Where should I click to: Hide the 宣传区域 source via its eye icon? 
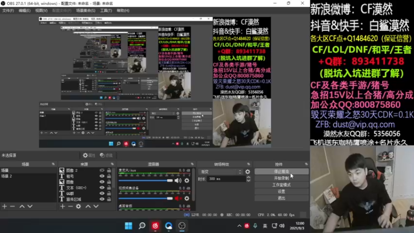point(102,199)
